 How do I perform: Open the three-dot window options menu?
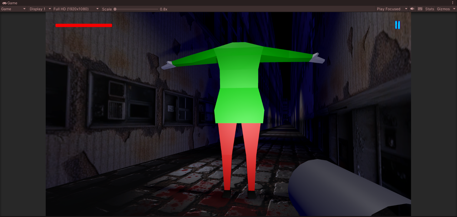(453, 3)
